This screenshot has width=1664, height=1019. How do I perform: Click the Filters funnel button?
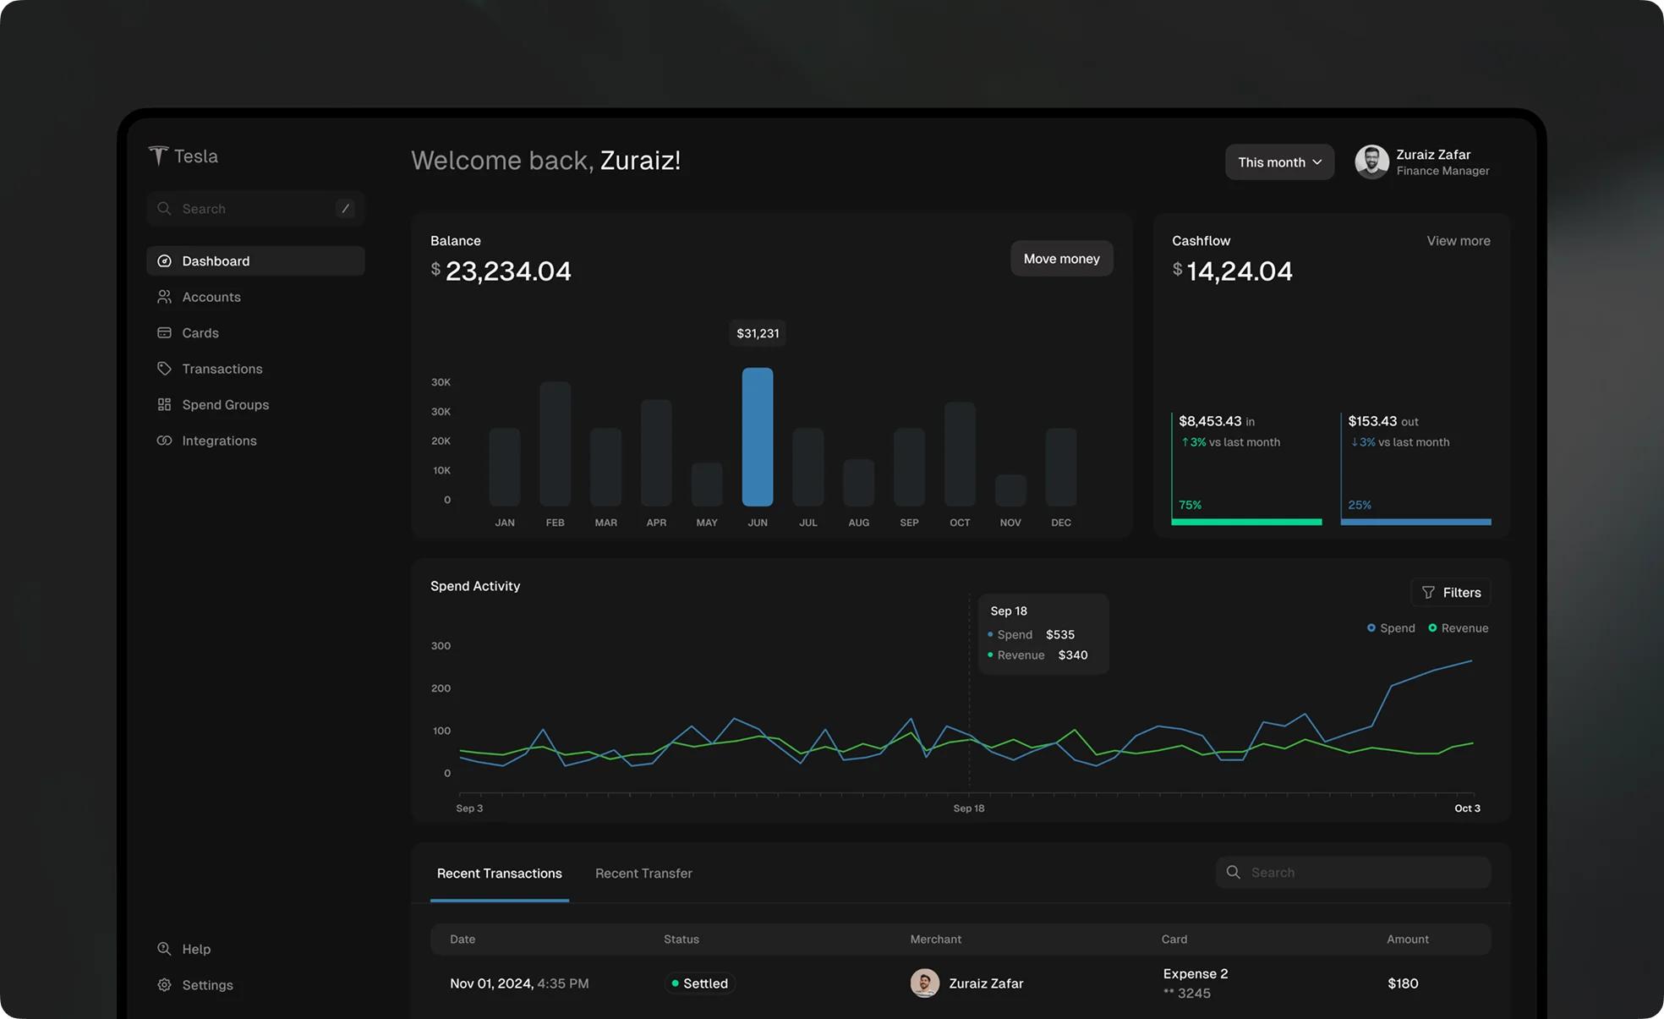click(x=1450, y=593)
